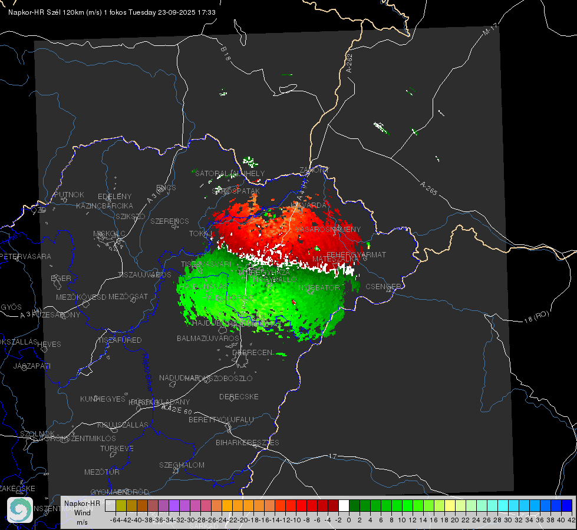
Task: Select the olive swatch between -64 and -42
Action: [x=121, y=505]
